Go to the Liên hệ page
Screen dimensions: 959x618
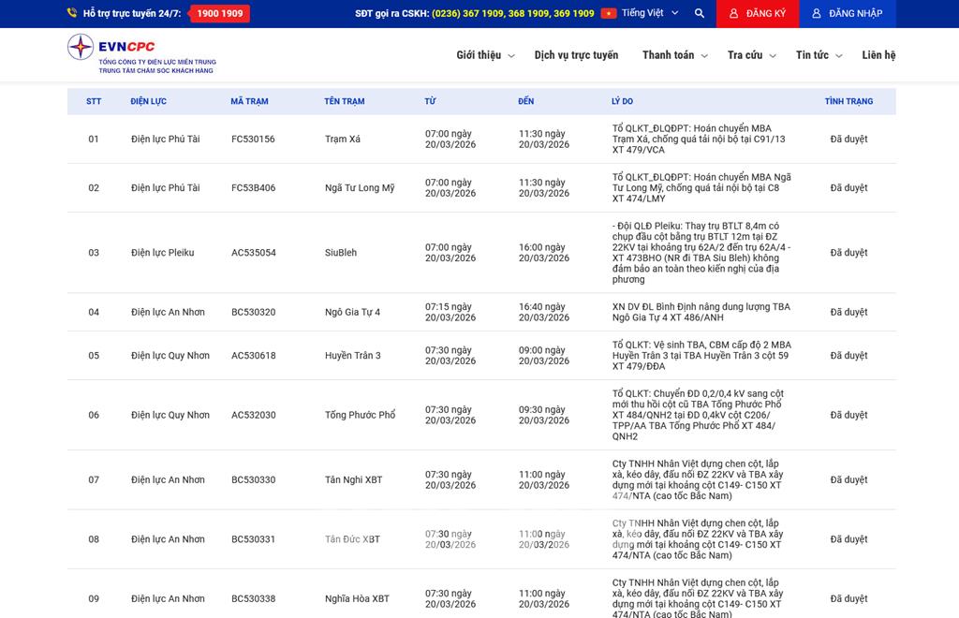(878, 55)
